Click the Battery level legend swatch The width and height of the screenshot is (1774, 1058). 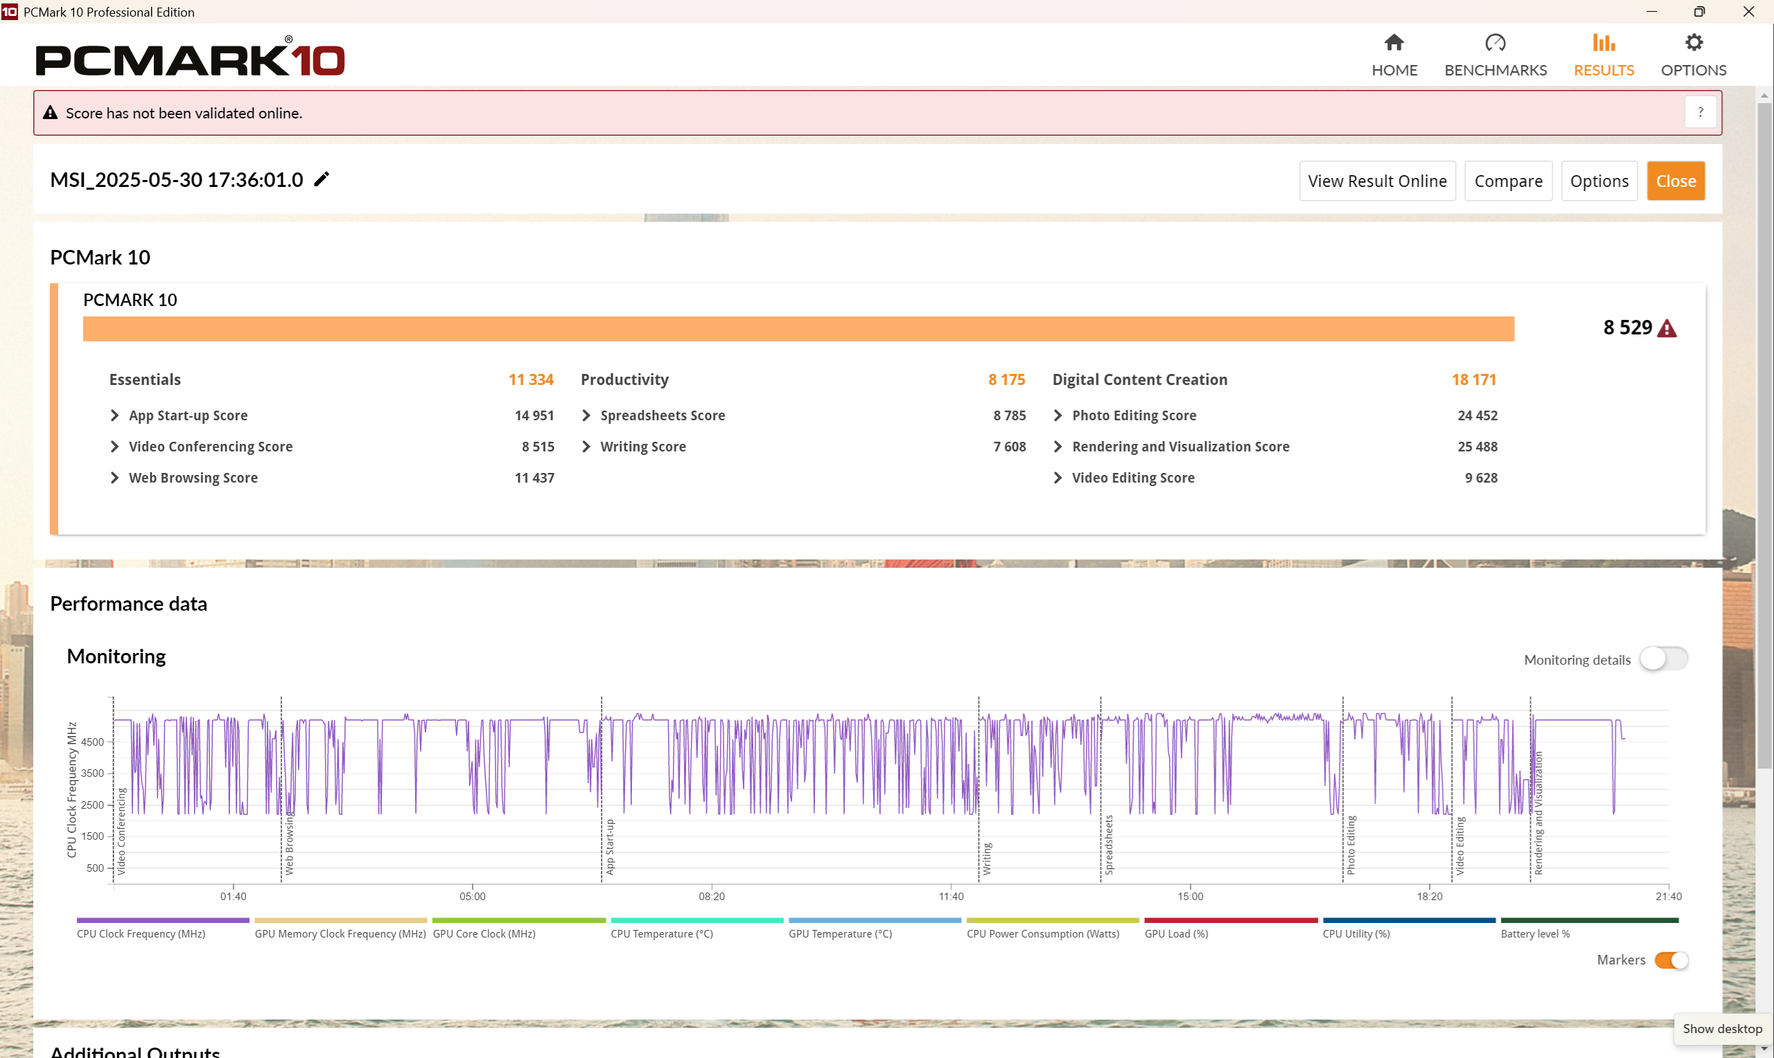1589,920
